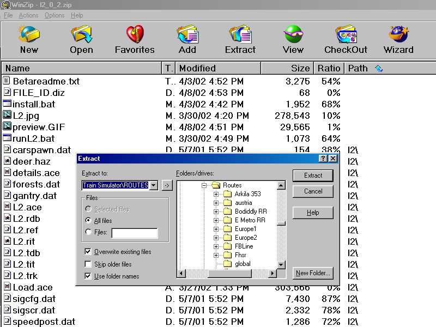Click the folder tree scroll down arrow

[281, 264]
